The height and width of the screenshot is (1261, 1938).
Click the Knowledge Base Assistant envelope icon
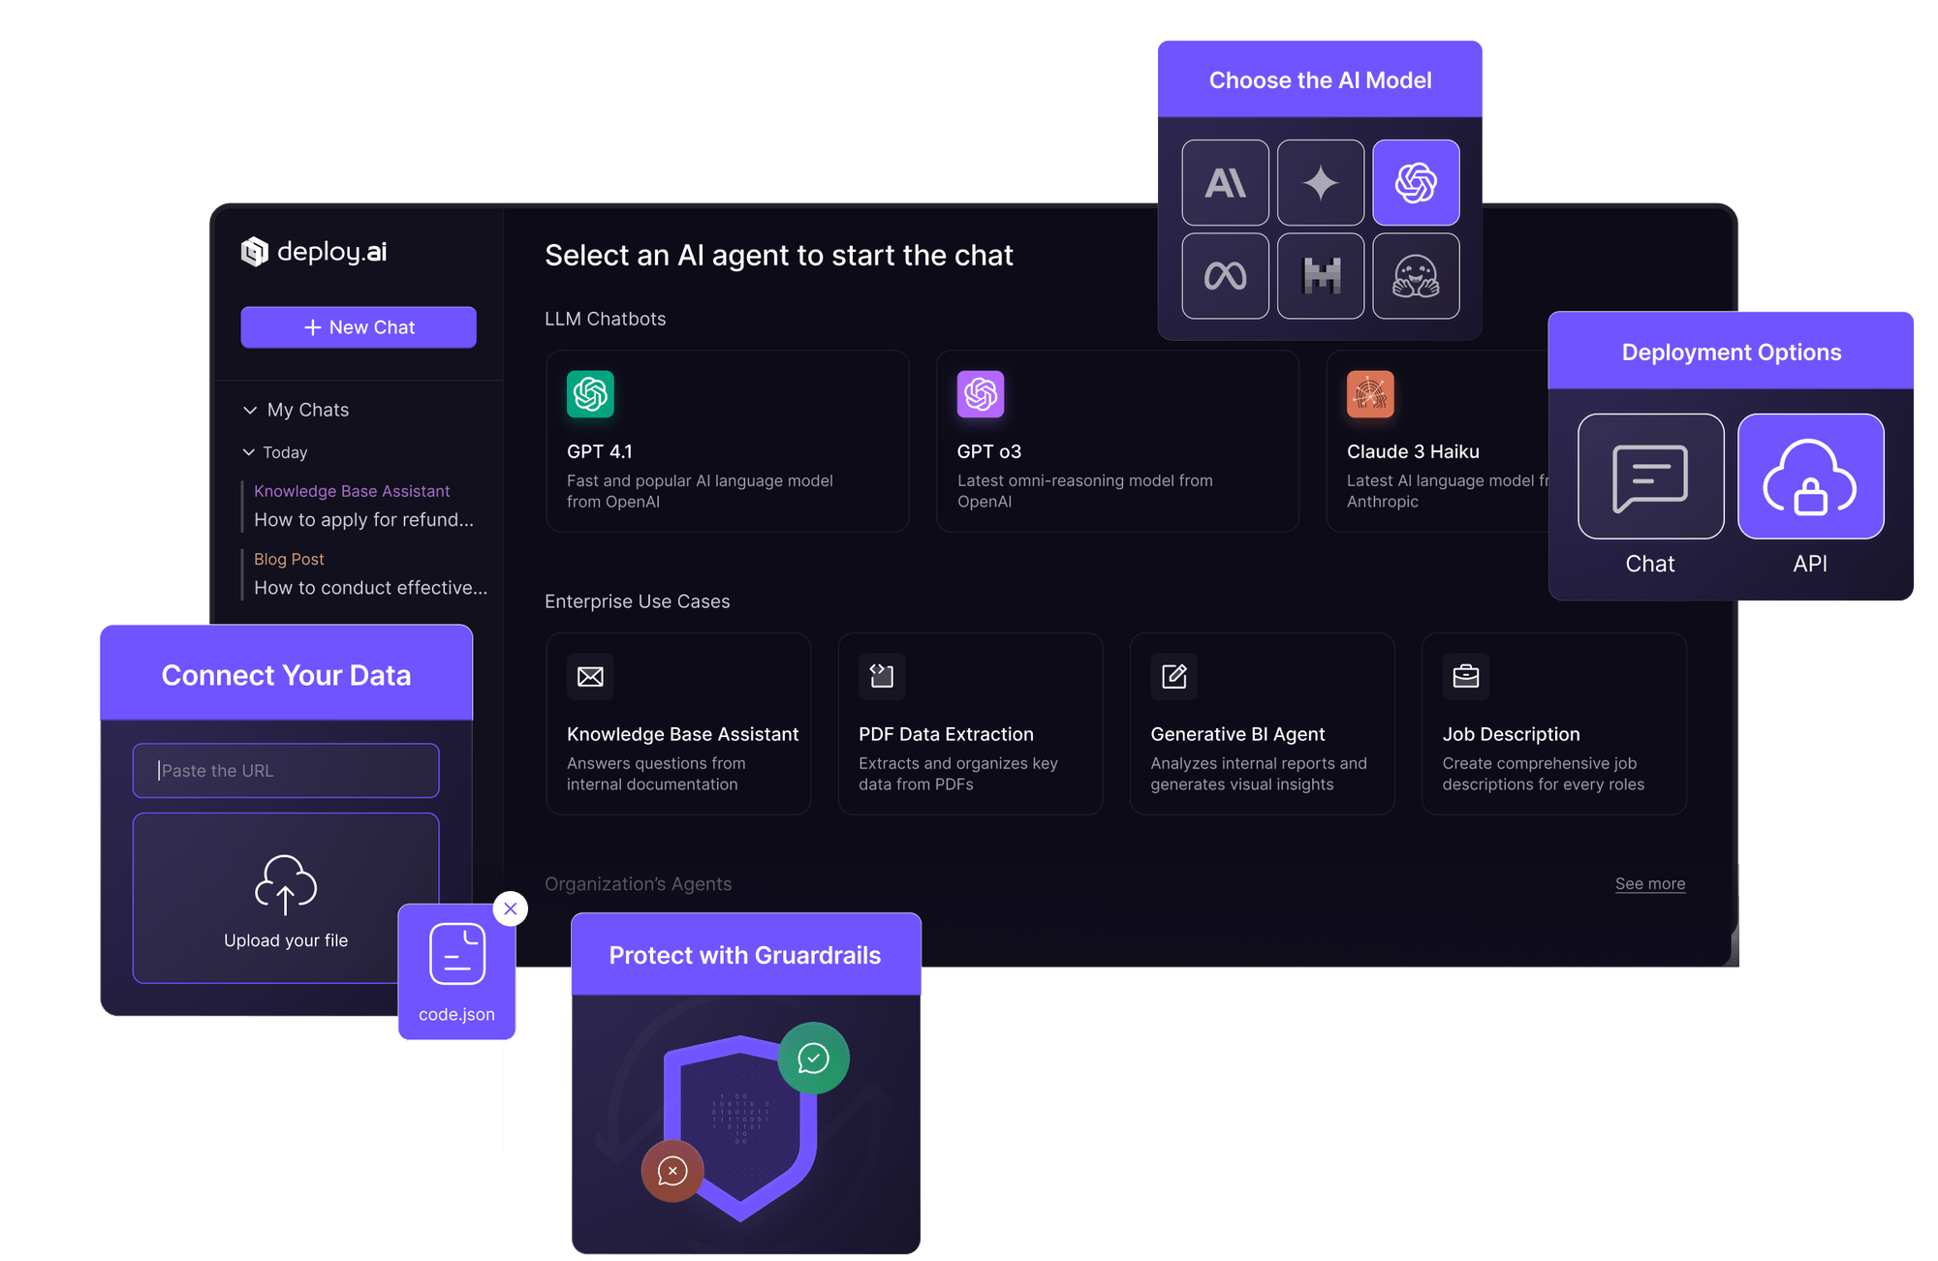click(x=590, y=676)
